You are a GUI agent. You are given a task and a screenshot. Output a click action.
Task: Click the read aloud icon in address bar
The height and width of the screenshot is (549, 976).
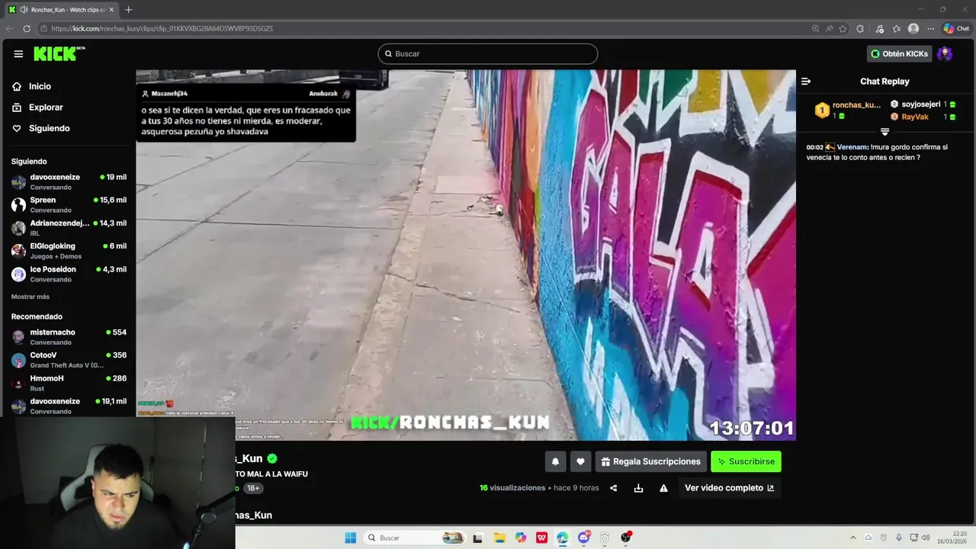tap(829, 28)
